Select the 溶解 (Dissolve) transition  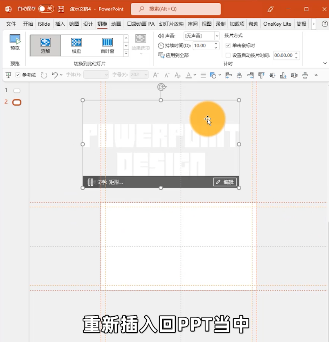coord(45,45)
